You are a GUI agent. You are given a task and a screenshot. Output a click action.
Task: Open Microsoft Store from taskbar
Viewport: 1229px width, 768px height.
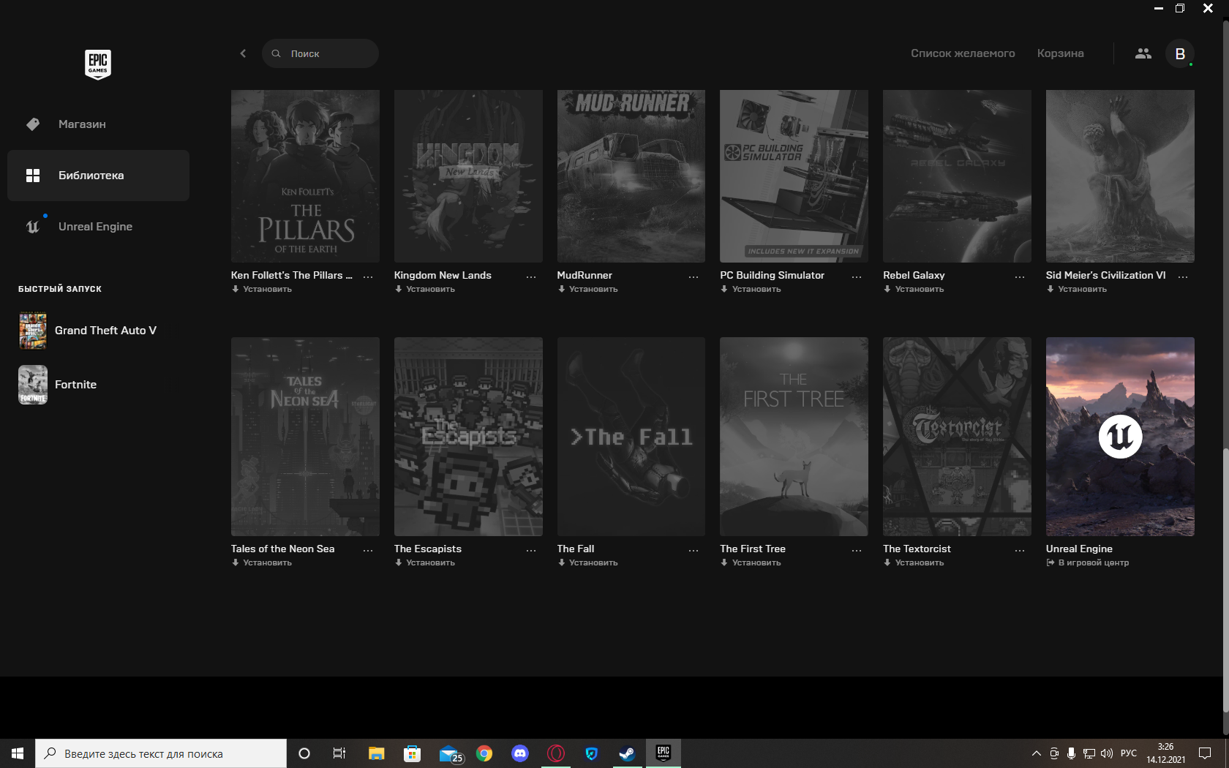(x=413, y=753)
